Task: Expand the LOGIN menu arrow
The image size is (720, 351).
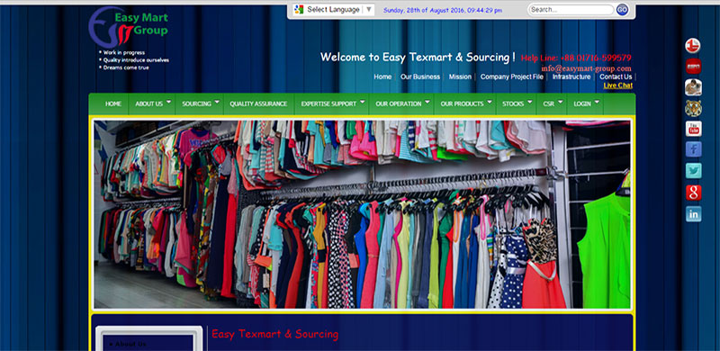Action: (597, 102)
